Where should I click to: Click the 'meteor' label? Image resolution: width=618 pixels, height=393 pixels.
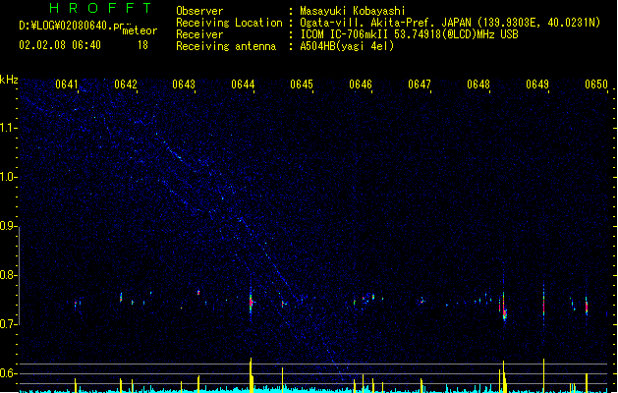coord(140,30)
